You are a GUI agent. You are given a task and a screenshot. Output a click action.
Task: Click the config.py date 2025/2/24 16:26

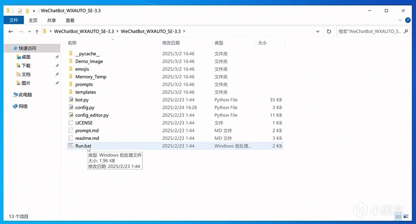click(x=180, y=108)
